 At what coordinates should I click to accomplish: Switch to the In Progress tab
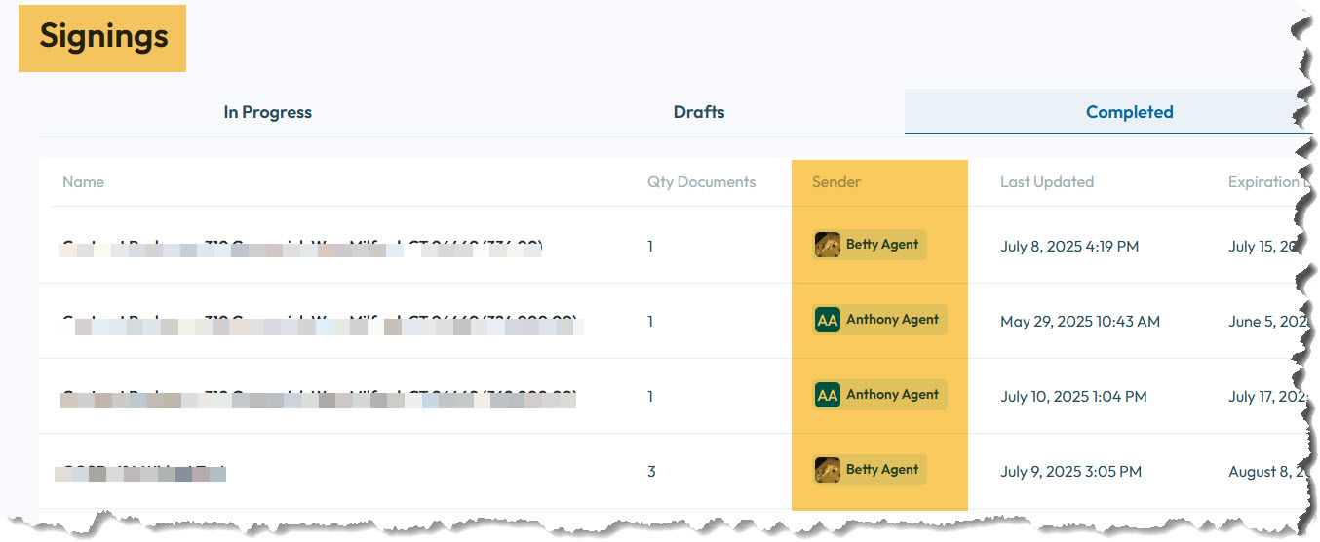point(267,112)
